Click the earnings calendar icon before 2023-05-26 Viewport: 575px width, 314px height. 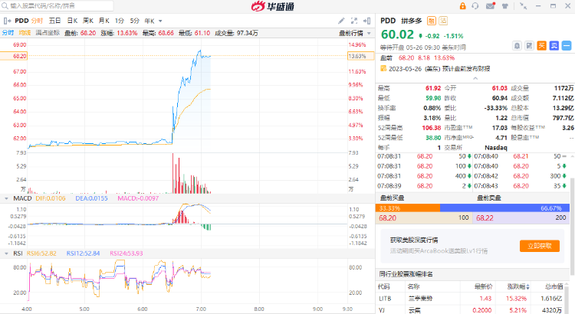coord(383,68)
